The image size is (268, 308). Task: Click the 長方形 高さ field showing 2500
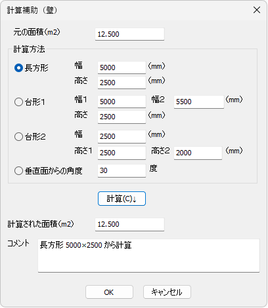[x=122, y=83]
